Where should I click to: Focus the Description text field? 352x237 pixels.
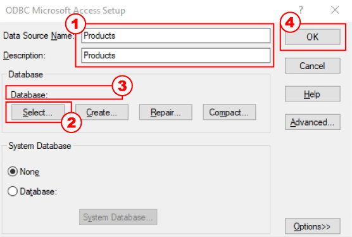[176, 56]
